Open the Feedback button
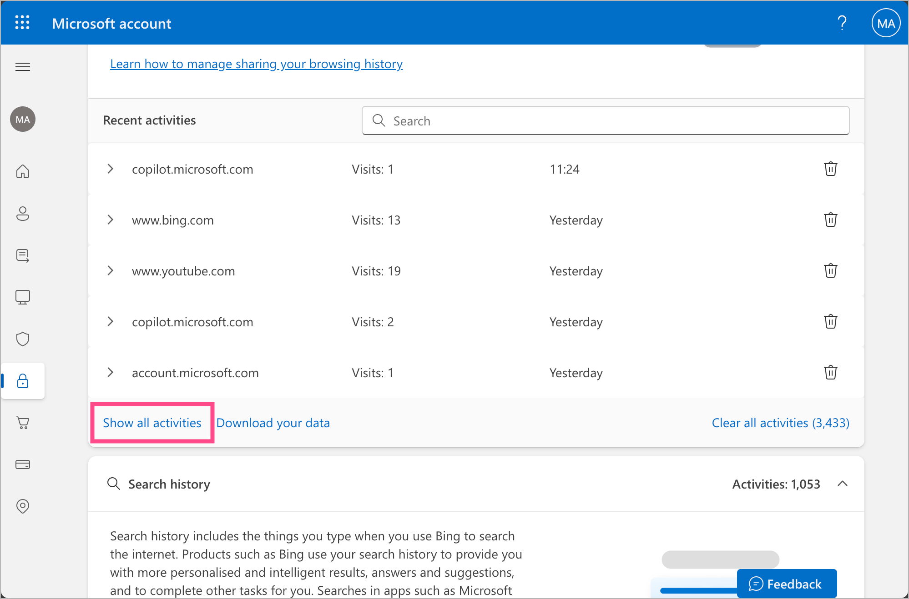 tap(786, 584)
